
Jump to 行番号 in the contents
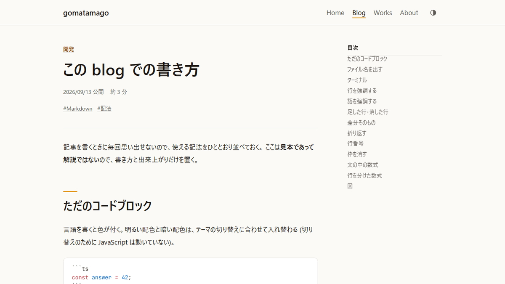coord(355,143)
